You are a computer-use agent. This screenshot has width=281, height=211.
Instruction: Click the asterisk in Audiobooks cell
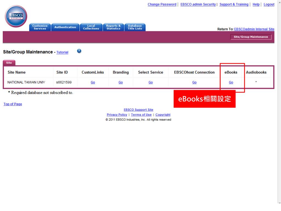coord(256,82)
